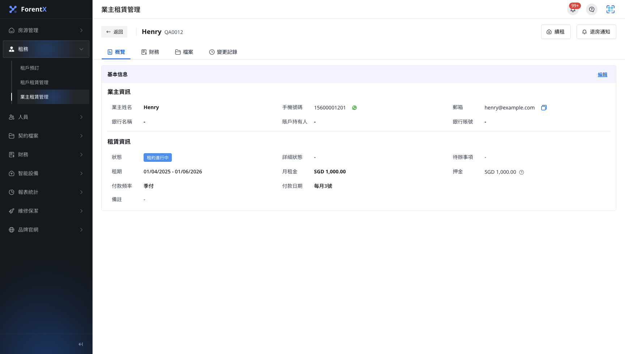The height and width of the screenshot is (354, 625).
Task: Collapse the sidebar using the bottom arrow icon
Action: [81, 344]
